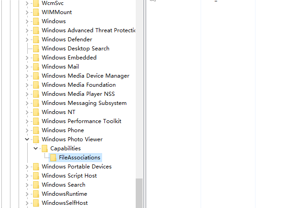Select the Windows Photo Viewer label

pyautogui.click(x=72, y=139)
